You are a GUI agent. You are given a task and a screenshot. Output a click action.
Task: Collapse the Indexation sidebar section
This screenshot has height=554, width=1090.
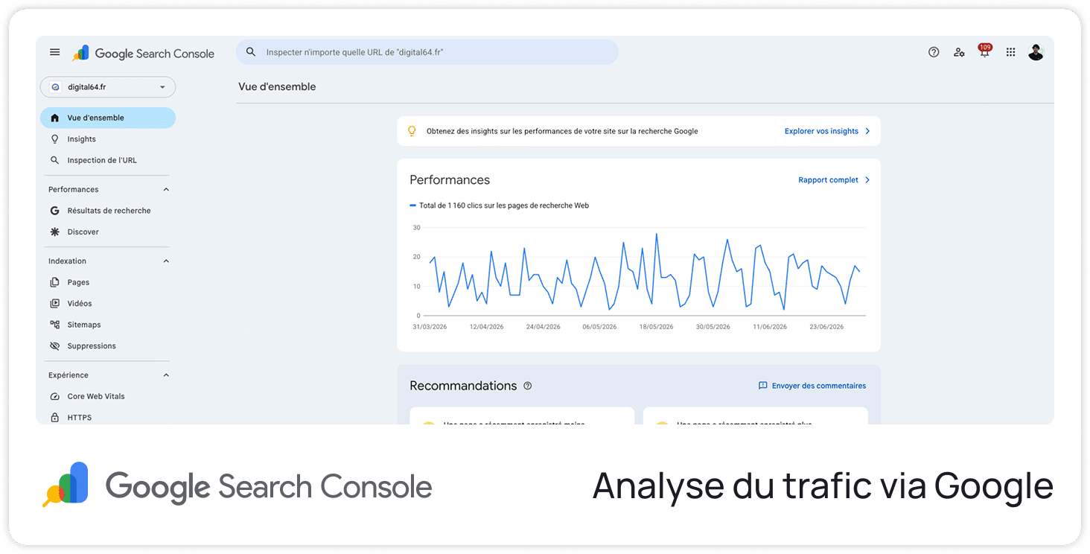[x=166, y=261]
